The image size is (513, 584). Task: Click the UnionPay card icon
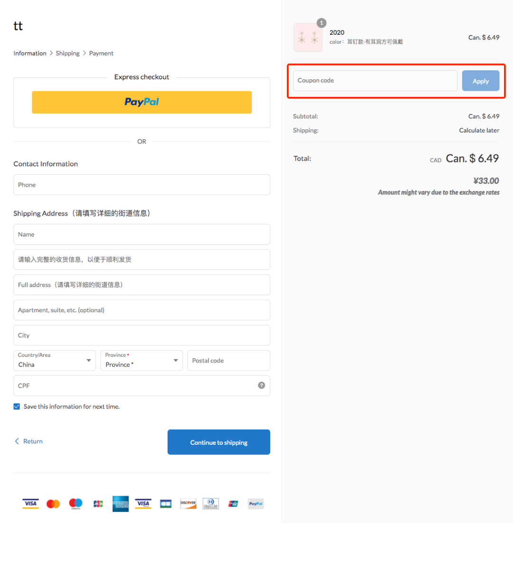pyautogui.click(x=233, y=504)
